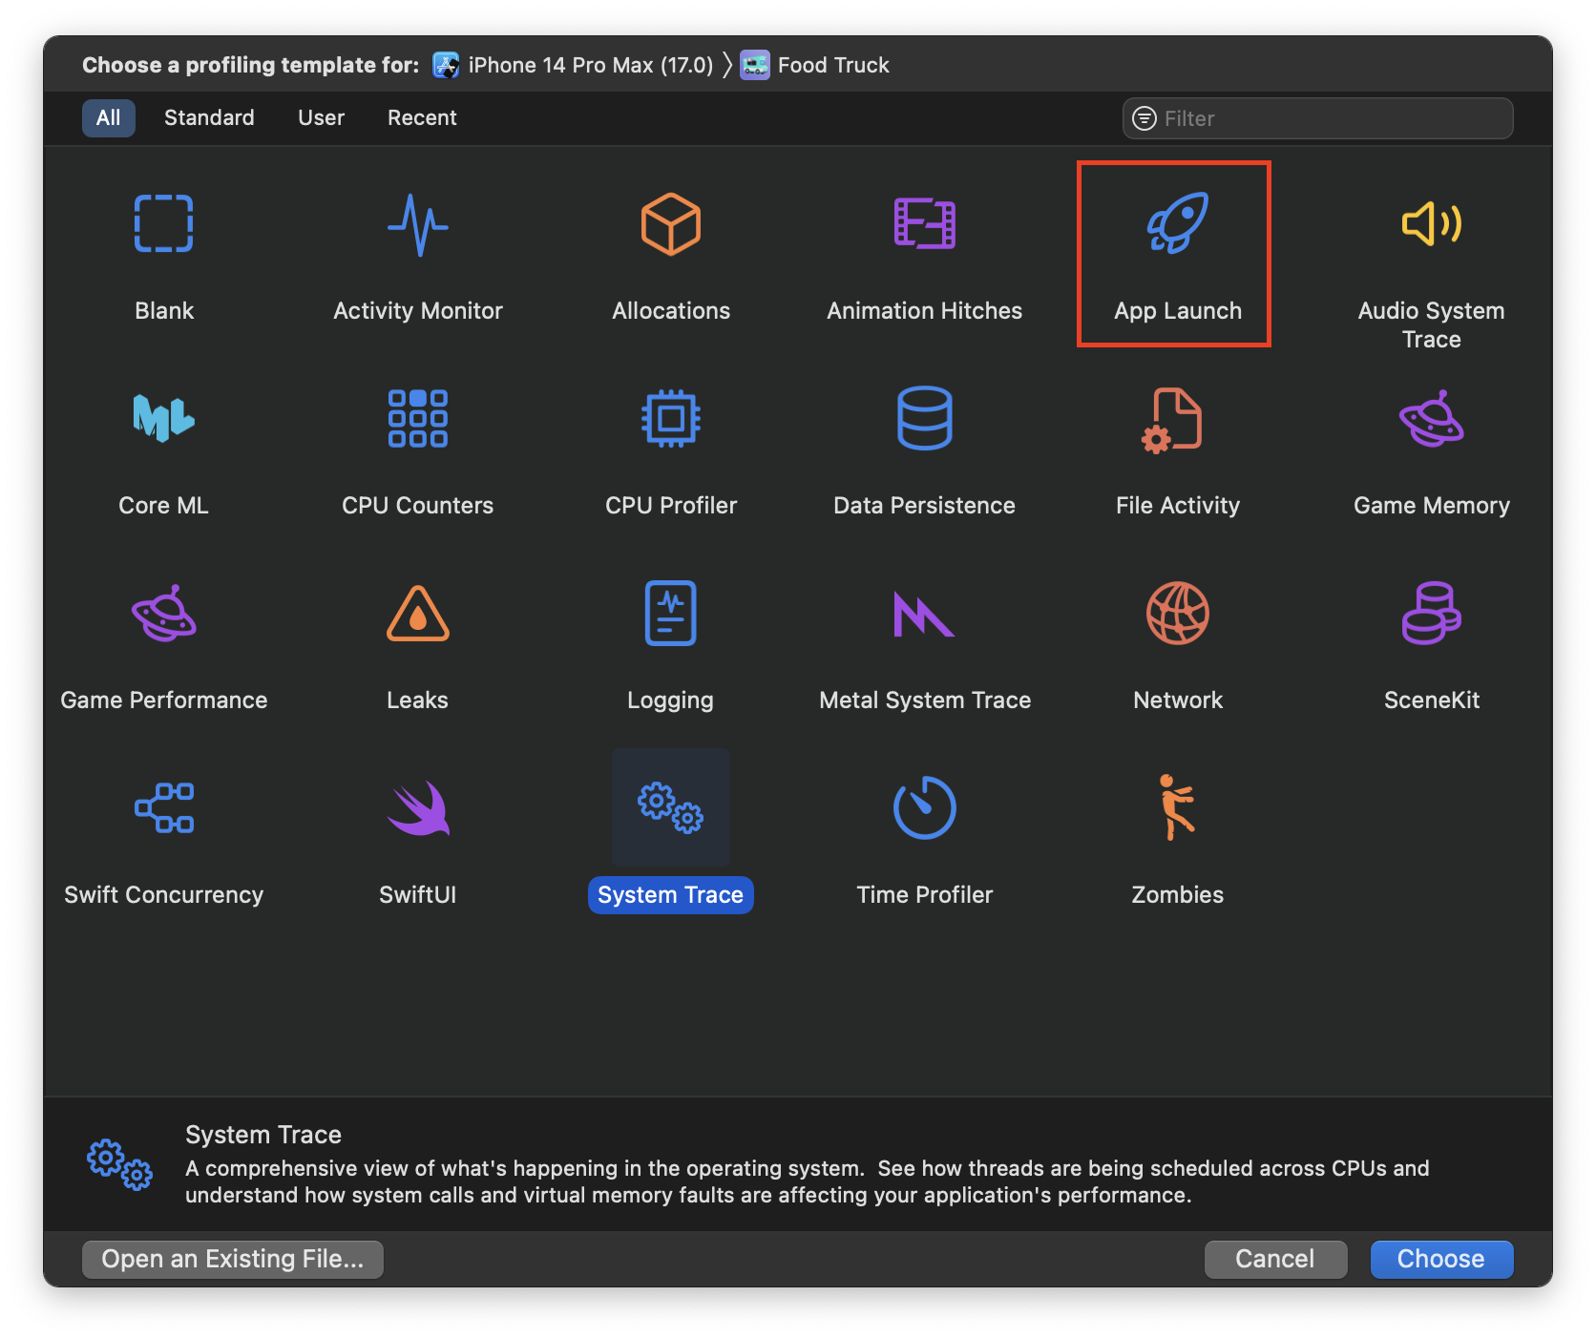Pick the CPU Profiler chip icon
Image resolution: width=1596 pixels, height=1338 pixels.
(671, 418)
